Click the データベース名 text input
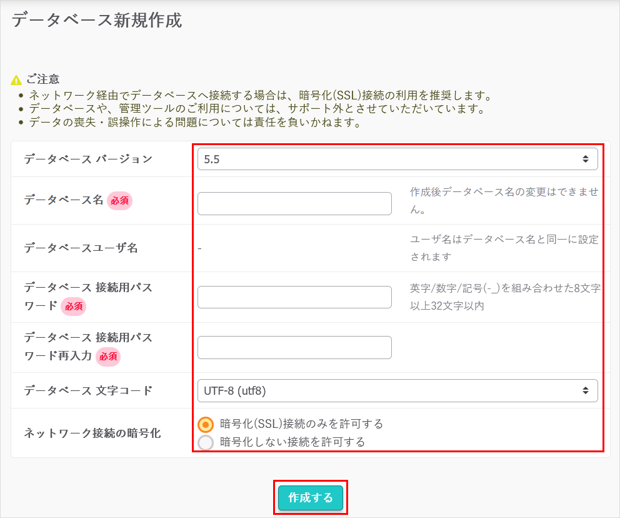 point(294,204)
